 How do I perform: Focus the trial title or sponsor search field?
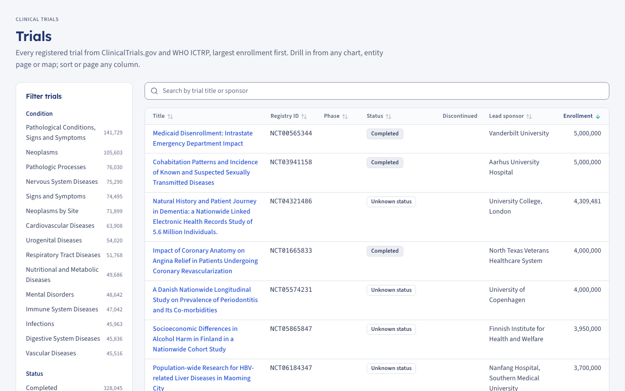[377, 91]
